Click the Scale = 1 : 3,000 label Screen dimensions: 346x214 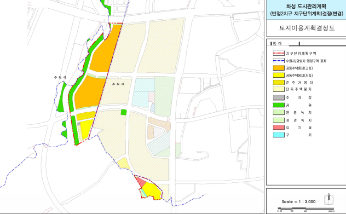pyautogui.click(x=298, y=201)
